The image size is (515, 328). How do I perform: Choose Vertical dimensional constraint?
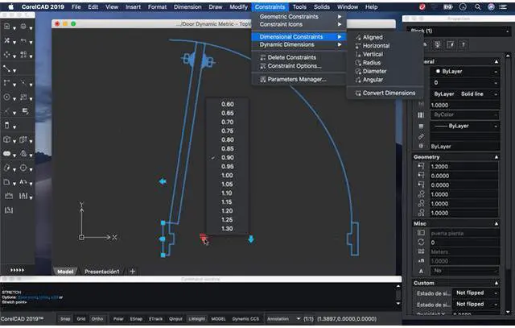point(373,54)
